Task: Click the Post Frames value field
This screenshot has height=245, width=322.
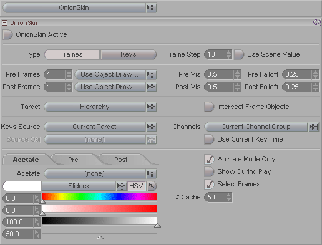Action: [x=54, y=87]
